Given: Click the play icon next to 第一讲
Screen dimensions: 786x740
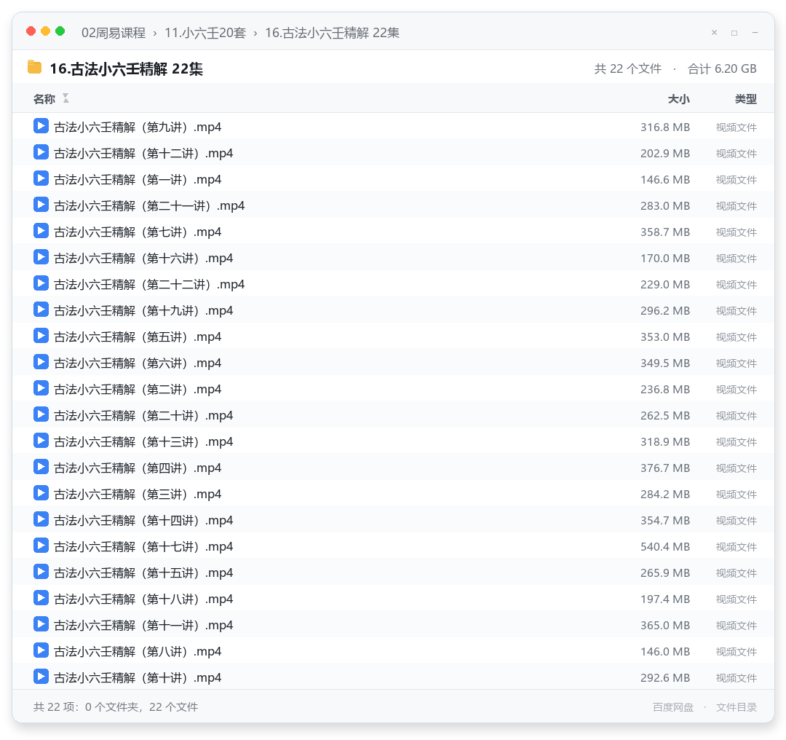Looking at the screenshot, I should 41,178.
